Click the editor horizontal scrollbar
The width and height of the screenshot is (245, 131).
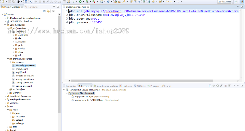[142, 81]
